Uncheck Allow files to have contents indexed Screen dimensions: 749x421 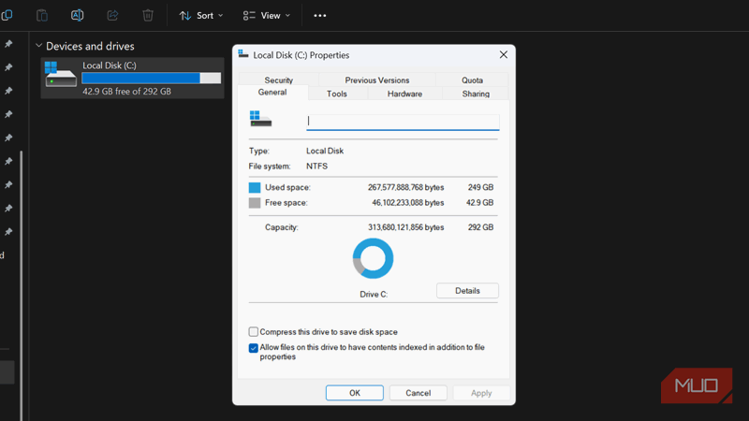coord(254,348)
